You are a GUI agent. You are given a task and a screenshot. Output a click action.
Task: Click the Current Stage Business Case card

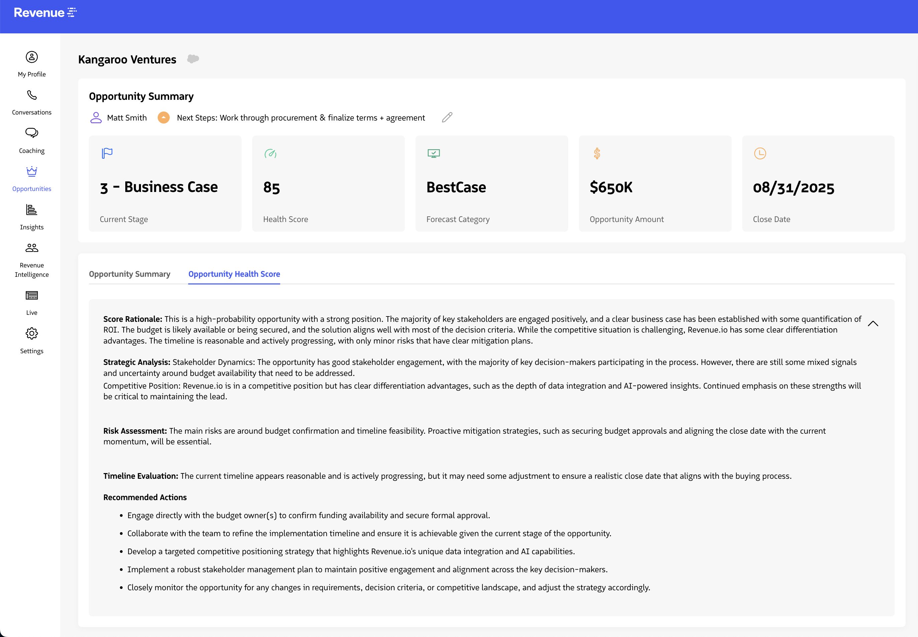pyautogui.click(x=165, y=184)
